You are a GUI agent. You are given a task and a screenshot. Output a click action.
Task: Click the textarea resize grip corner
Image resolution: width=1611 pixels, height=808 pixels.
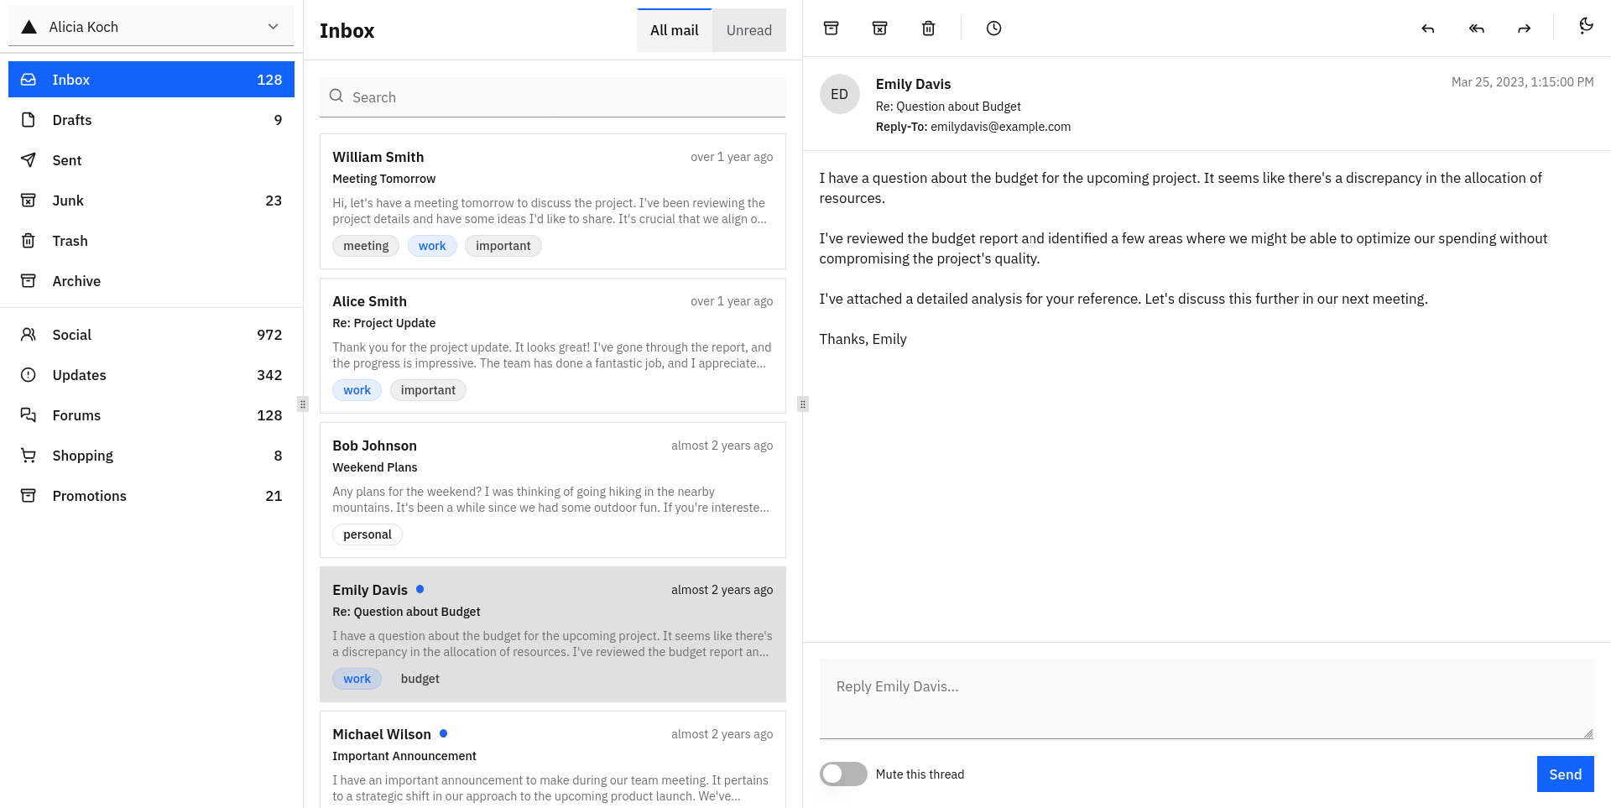pyautogui.click(x=1588, y=733)
